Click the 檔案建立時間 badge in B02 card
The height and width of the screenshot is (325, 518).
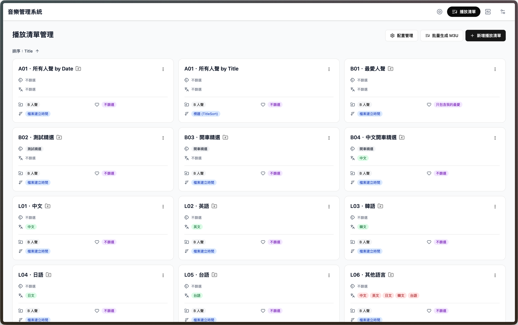tap(38, 183)
